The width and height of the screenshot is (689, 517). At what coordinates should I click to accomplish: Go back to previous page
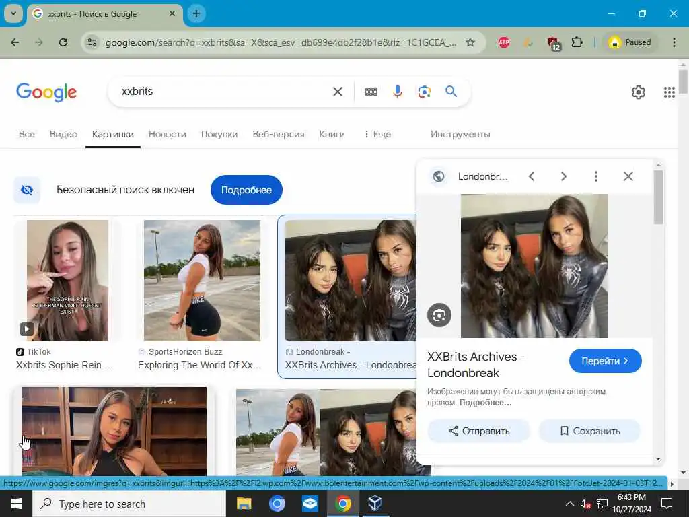(x=15, y=42)
